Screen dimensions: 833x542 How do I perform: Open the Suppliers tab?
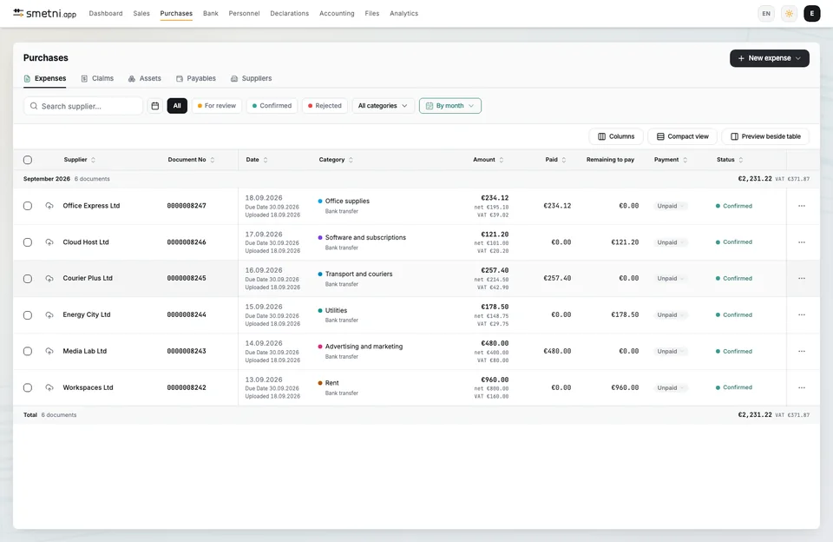tap(252, 78)
